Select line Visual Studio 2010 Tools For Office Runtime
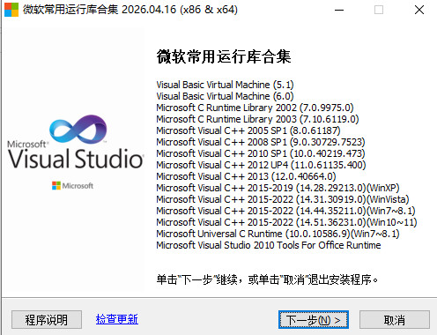The height and width of the screenshot is (335, 437). point(269,245)
